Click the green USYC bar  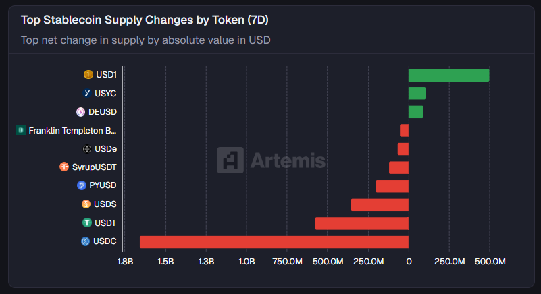tap(417, 93)
